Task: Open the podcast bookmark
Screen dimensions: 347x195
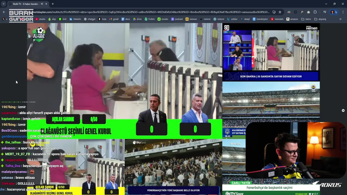Action: 177,19
